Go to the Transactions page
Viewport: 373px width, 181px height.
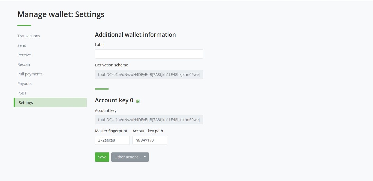pos(29,36)
